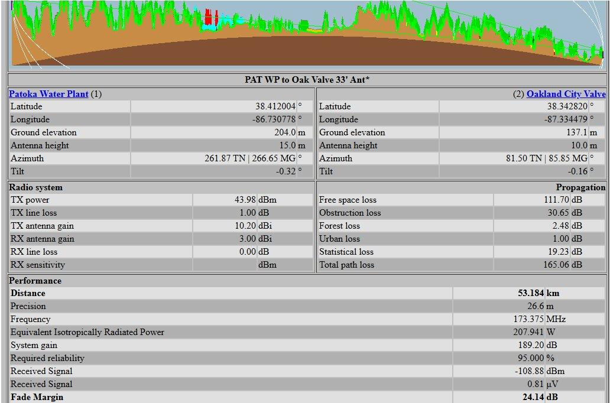Click the Performance section header
Screen dimensions: 610x403
pyautogui.click(x=35, y=281)
